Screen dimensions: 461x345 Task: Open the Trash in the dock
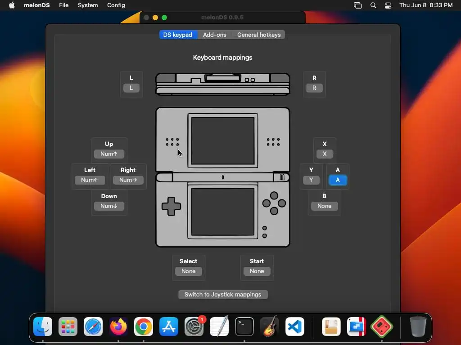pyautogui.click(x=418, y=327)
